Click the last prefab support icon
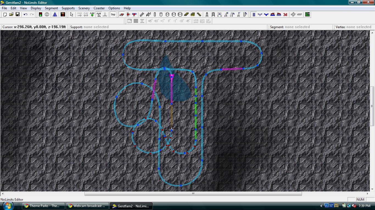Screen dimensions: 375x210 click(245, 14)
